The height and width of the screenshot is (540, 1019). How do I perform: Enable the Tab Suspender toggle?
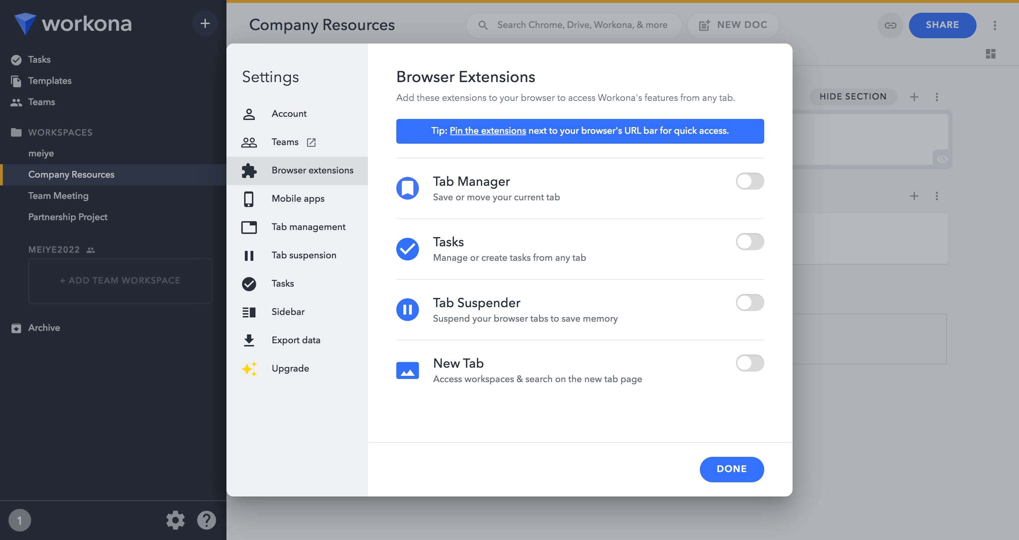750,303
